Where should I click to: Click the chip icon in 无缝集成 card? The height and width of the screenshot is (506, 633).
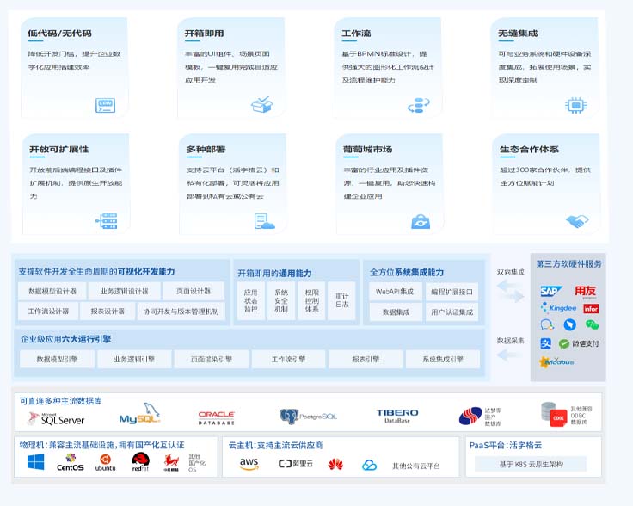coord(575,105)
